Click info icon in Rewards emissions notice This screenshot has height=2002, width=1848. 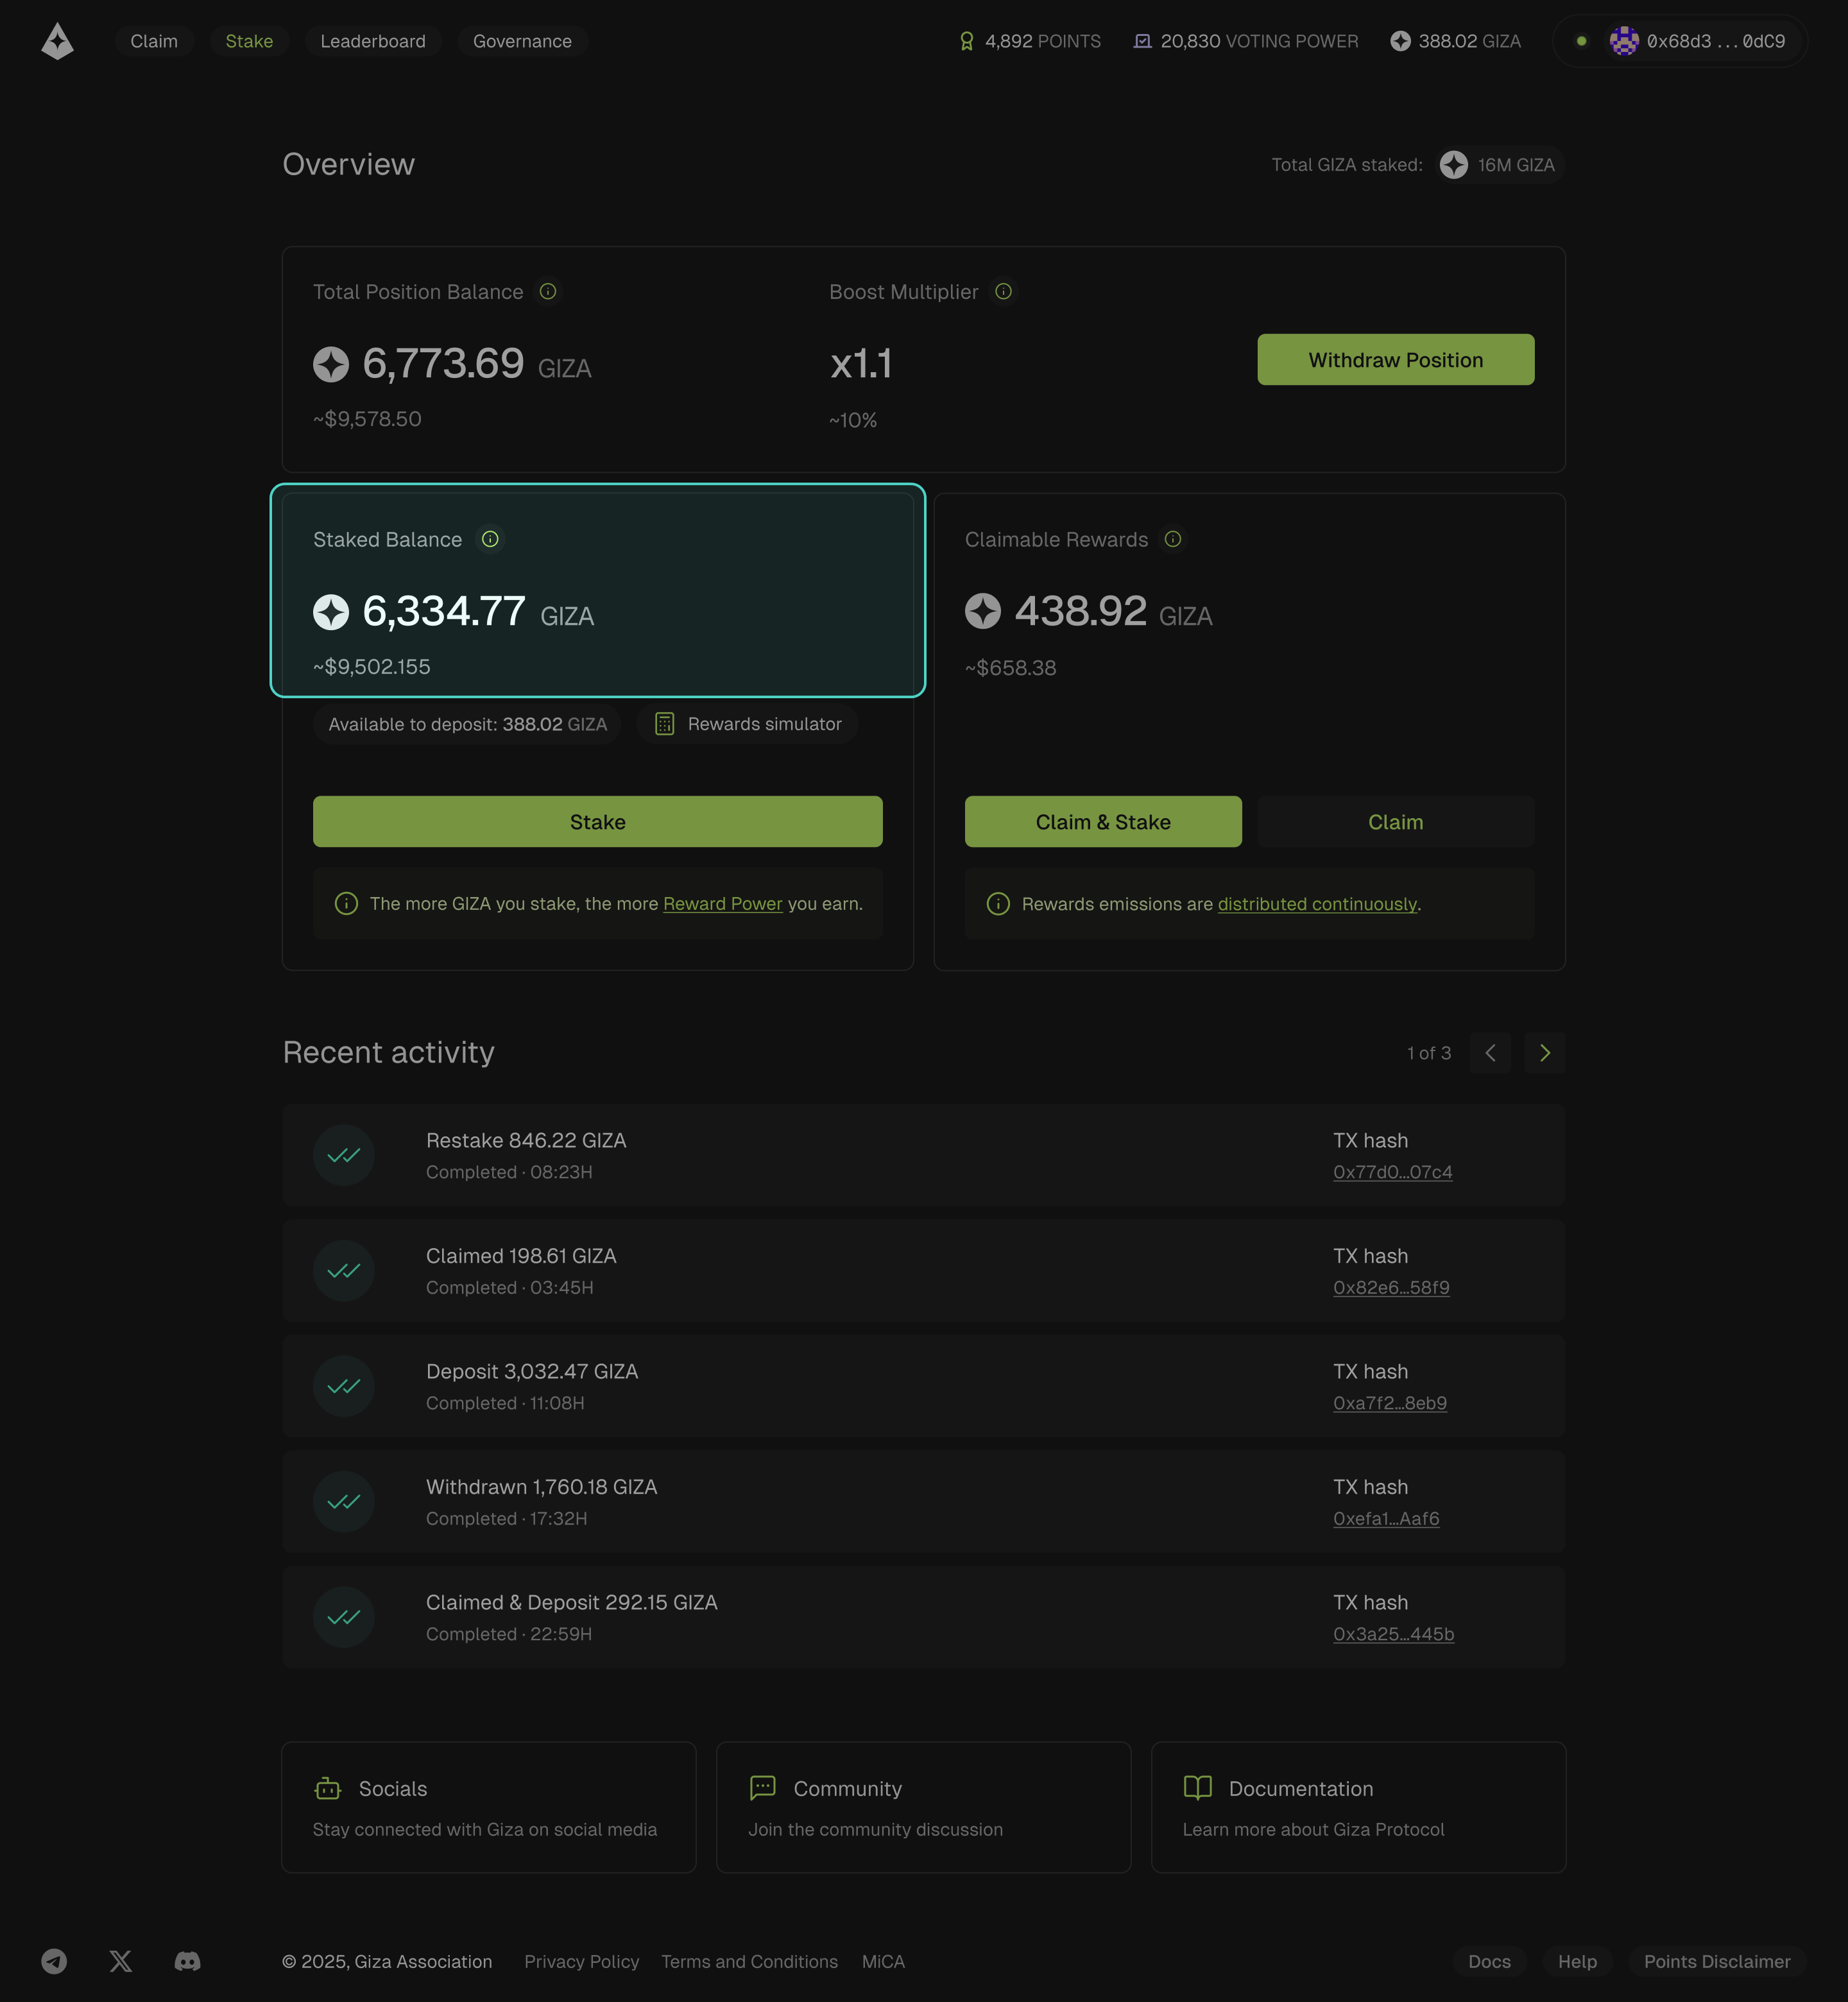[x=998, y=904]
